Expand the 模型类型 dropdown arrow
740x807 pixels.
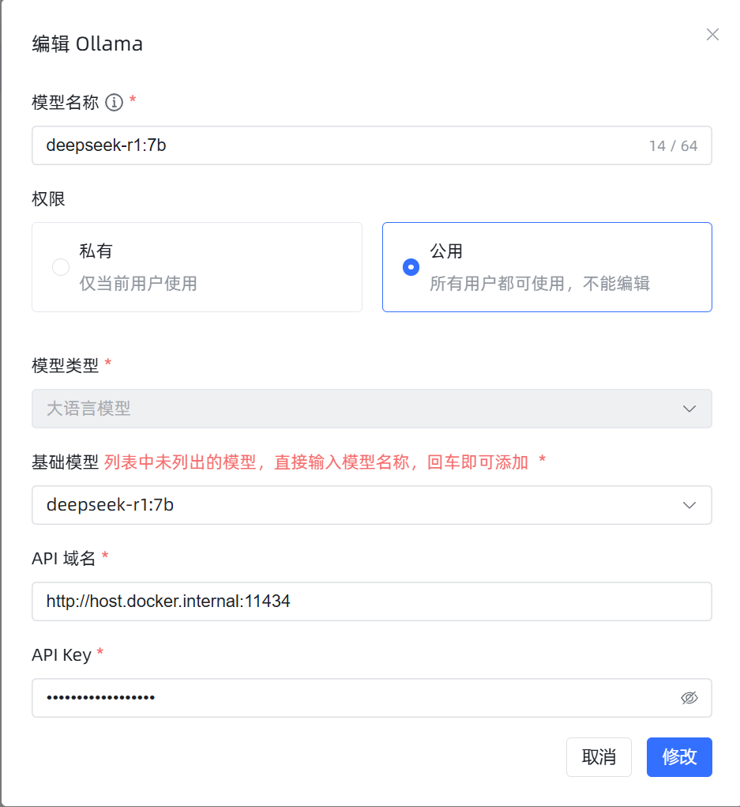click(689, 409)
